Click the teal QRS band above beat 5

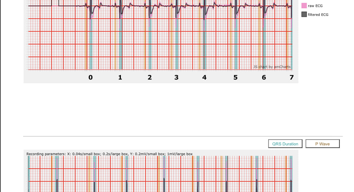point(236,46)
